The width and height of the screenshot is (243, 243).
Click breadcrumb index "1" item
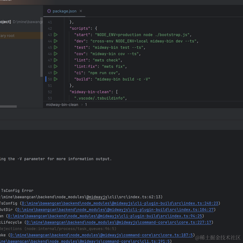86,105
